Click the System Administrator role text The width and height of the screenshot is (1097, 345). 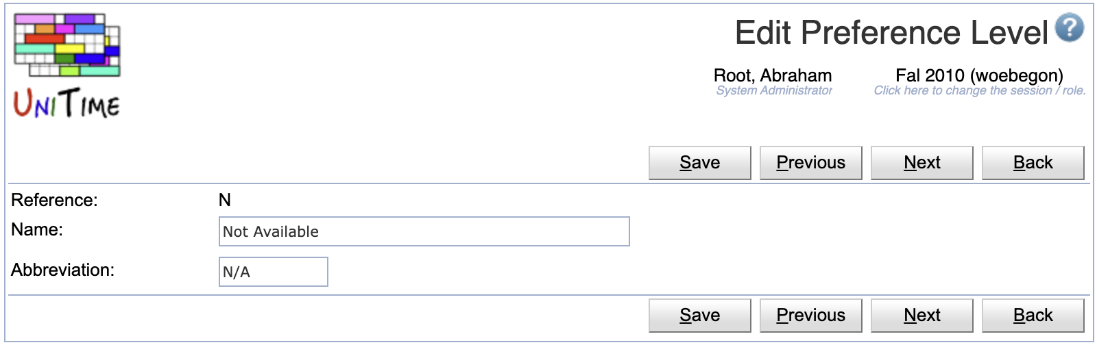point(774,90)
